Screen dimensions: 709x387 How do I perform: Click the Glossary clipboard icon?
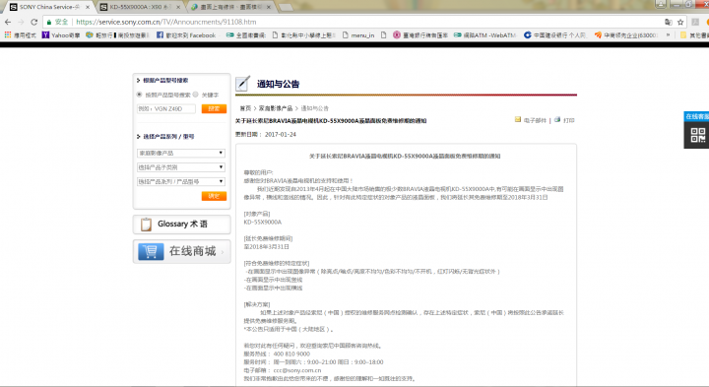pyautogui.click(x=146, y=225)
